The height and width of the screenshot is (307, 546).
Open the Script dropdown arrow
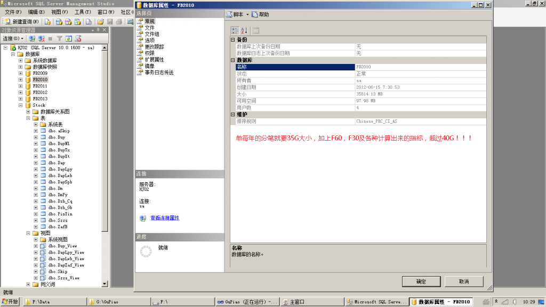pyautogui.click(x=247, y=14)
